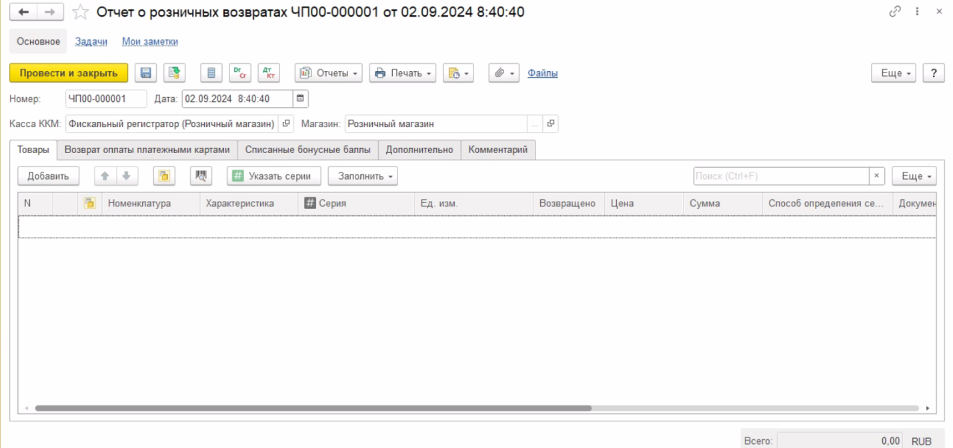The width and height of the screenshot is (953, 448).
Task: Open the document movements list icon
Action: point(211,73)
